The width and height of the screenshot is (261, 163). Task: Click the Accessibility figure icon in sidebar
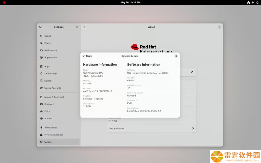click(x=41, y=128)
